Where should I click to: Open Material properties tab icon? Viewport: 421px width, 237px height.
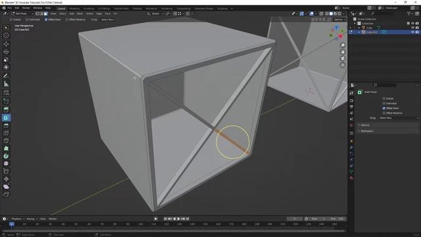[351, 178]
